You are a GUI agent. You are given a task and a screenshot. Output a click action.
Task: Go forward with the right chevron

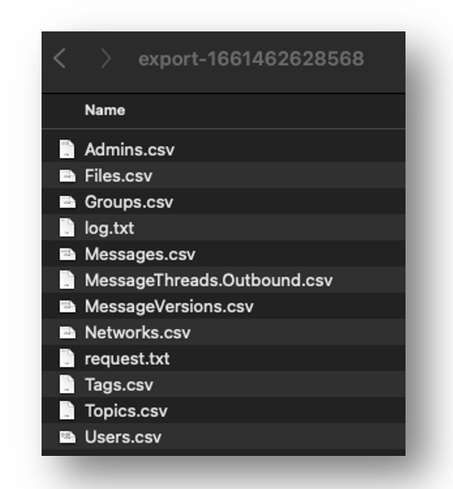pos(106,59)
